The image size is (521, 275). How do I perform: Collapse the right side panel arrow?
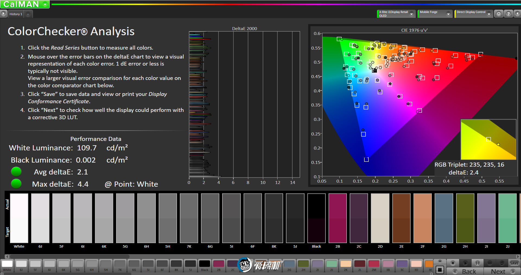pyautogui.click(x=517, y=14)
